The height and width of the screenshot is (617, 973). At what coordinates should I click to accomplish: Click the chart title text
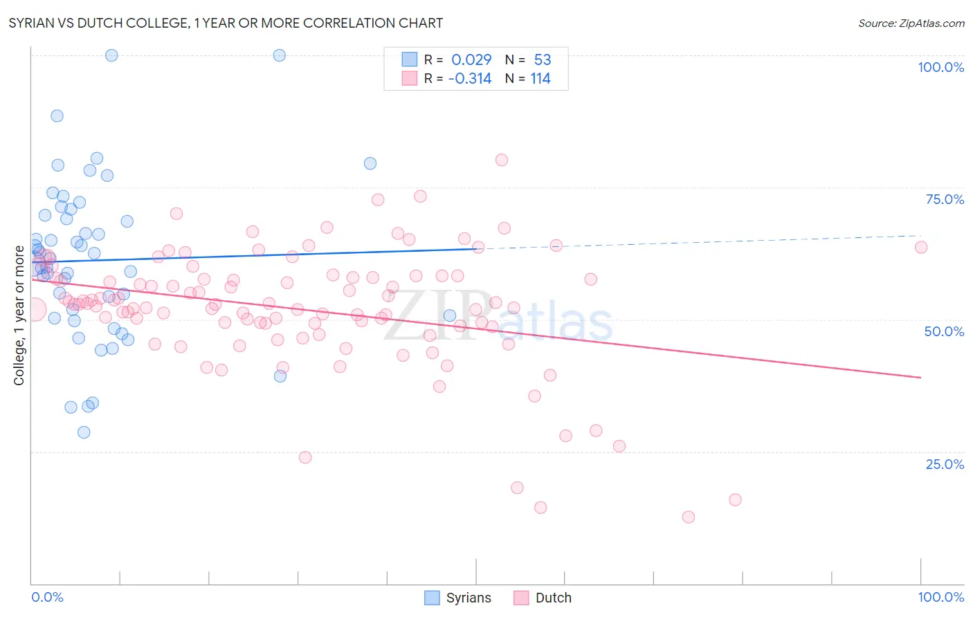[x=226, y=23]
